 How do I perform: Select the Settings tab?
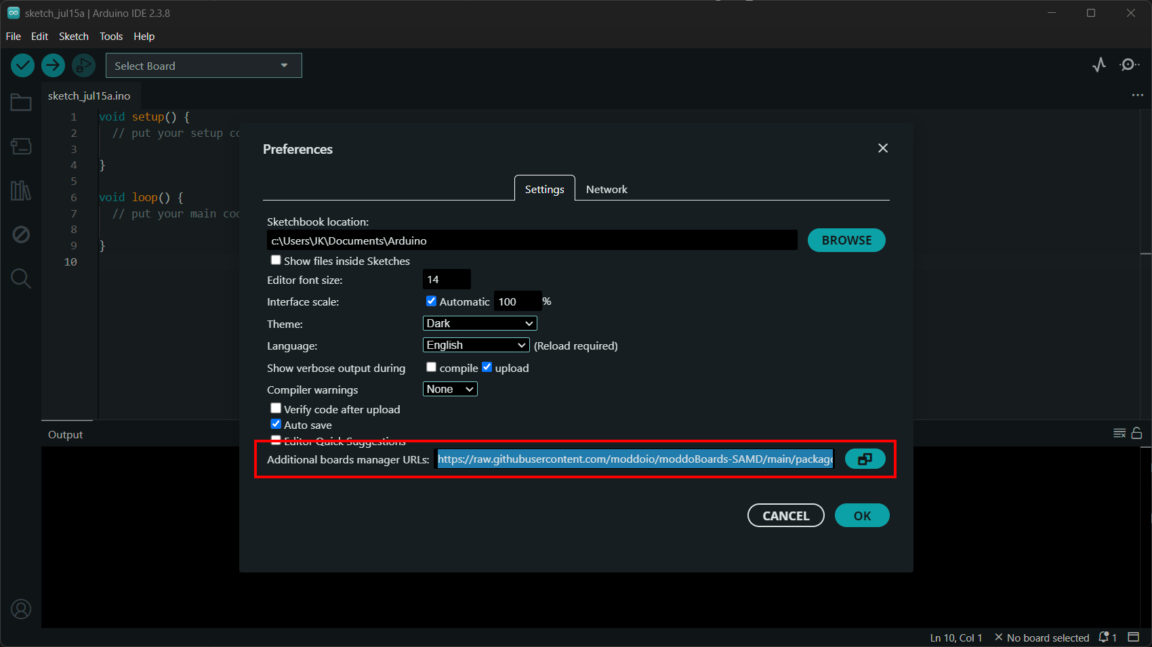click(x=545, y=189)
